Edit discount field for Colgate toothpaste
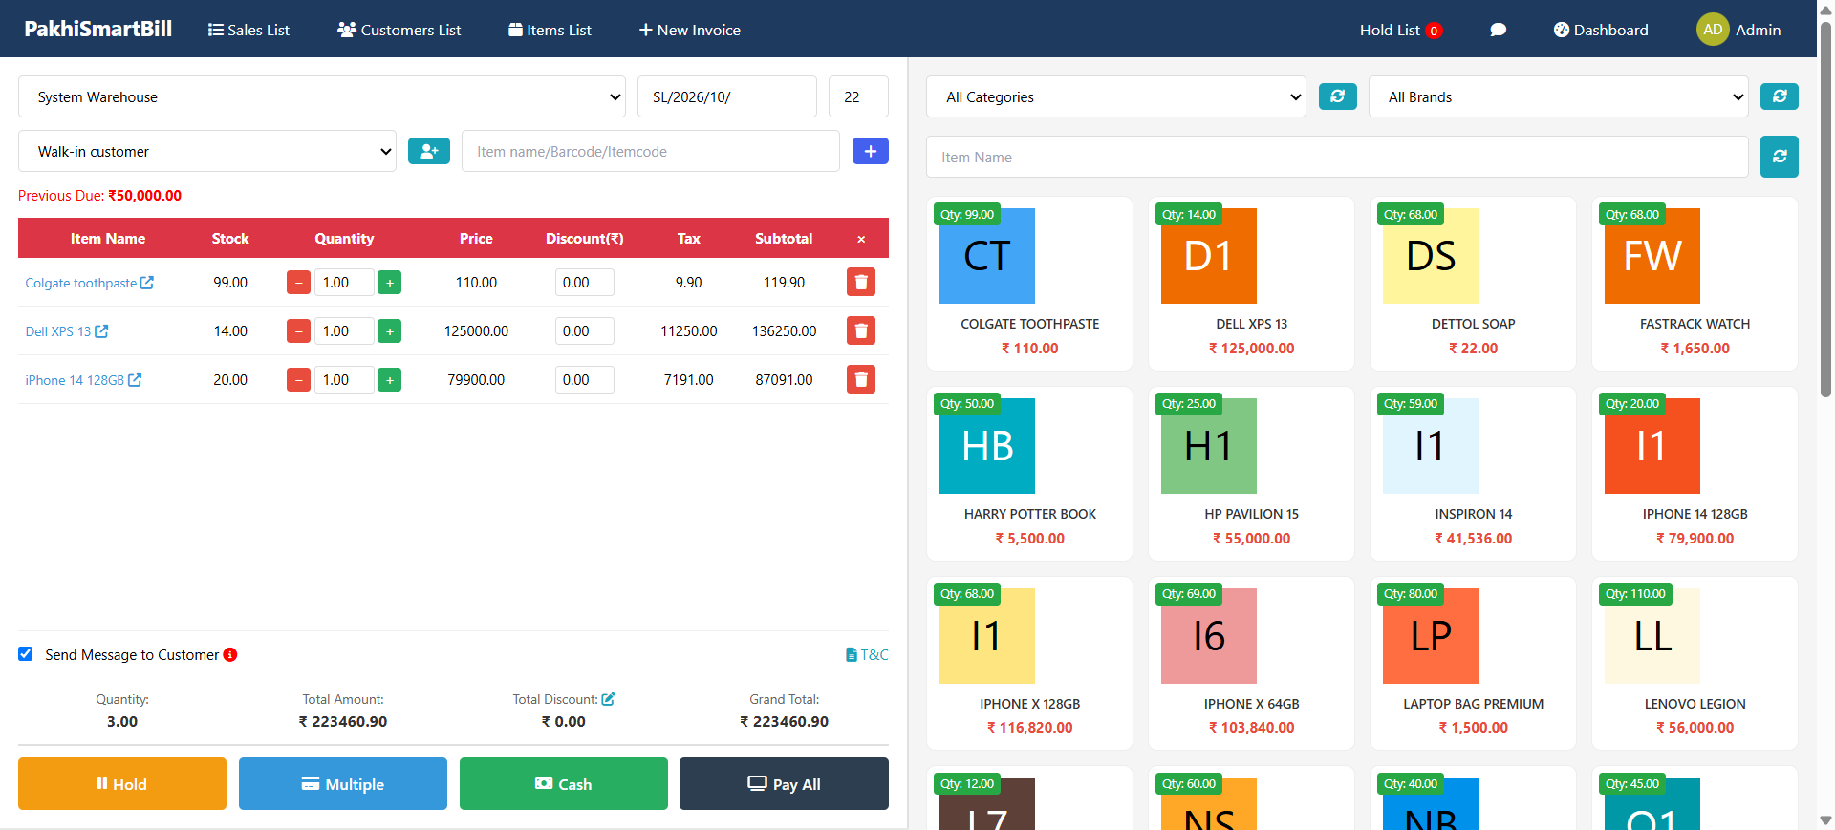Viewport: 1835px width, 830px height. pos(584,283)
